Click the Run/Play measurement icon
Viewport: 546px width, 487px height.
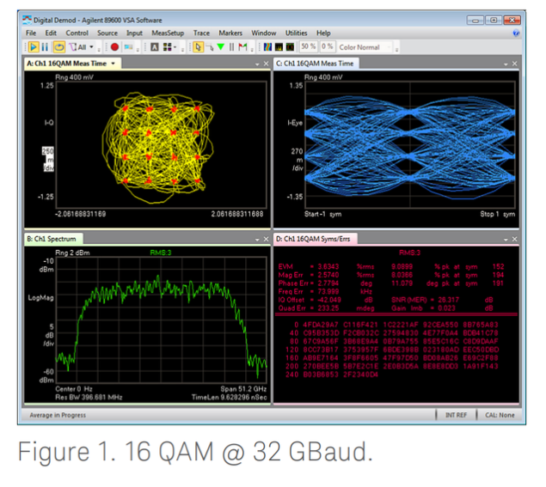(x=33, y=46)
